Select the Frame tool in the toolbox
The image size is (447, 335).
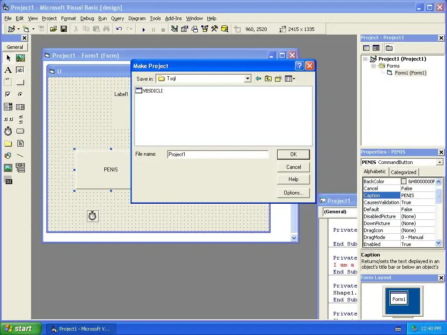click(8, 82)
